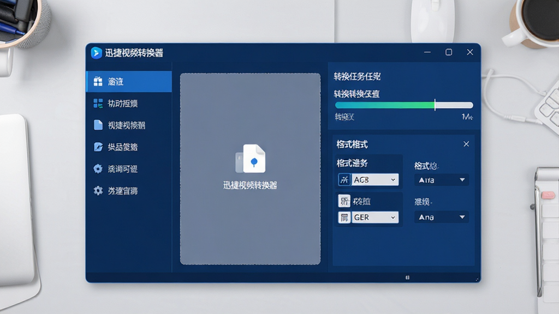Click the gift icon in the sidebar
Screen dimensions: 559x314
tap(98, 82)
